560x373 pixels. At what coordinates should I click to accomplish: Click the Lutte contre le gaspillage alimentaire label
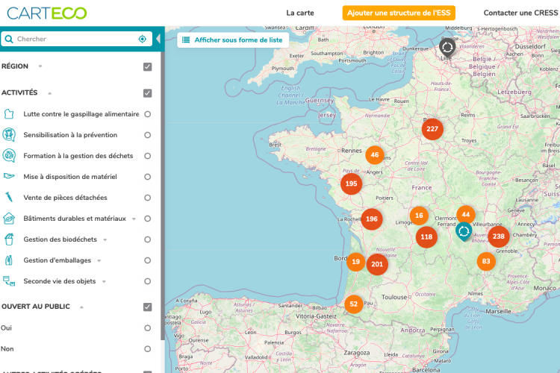(x=81, y=114)
